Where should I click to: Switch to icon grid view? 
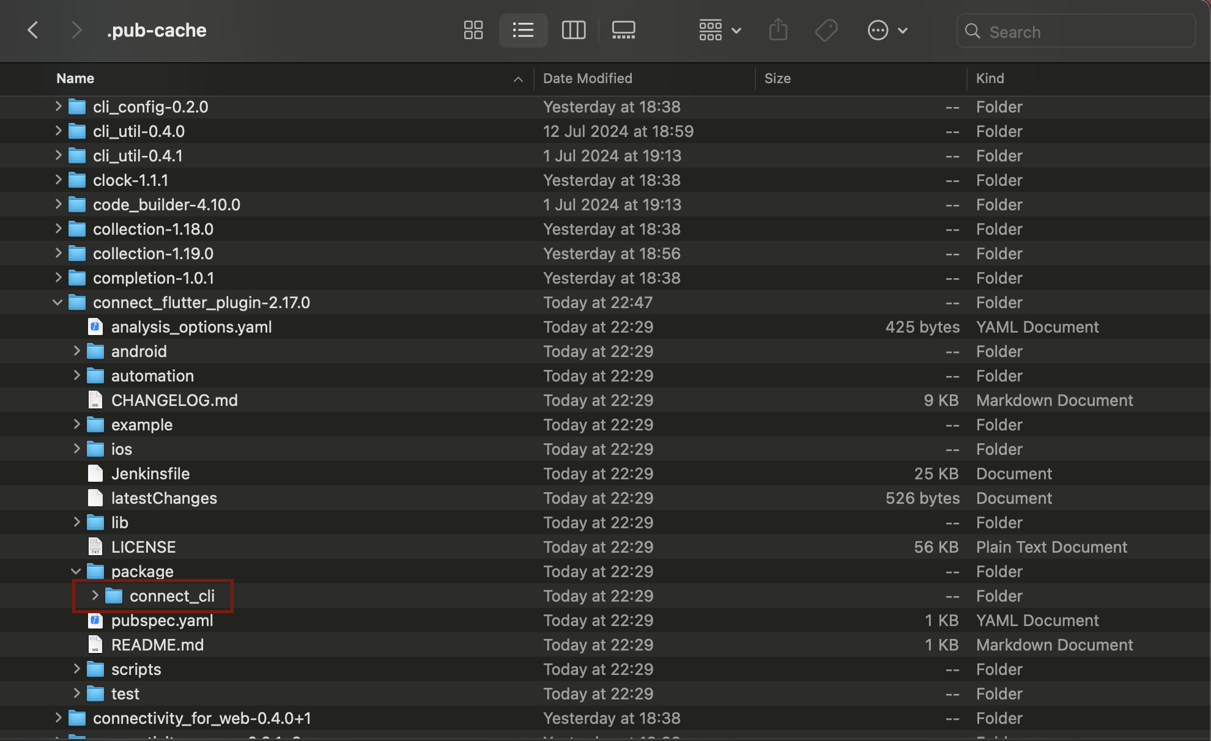click(473, 30)
